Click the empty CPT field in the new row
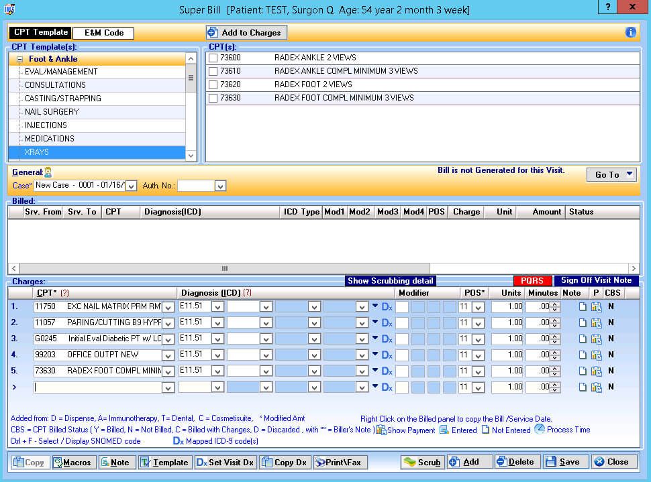Viewport: 651px width, 482px height. click(x=97, y=387)
